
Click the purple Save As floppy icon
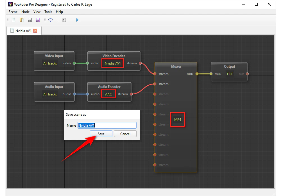click(38, 20)
